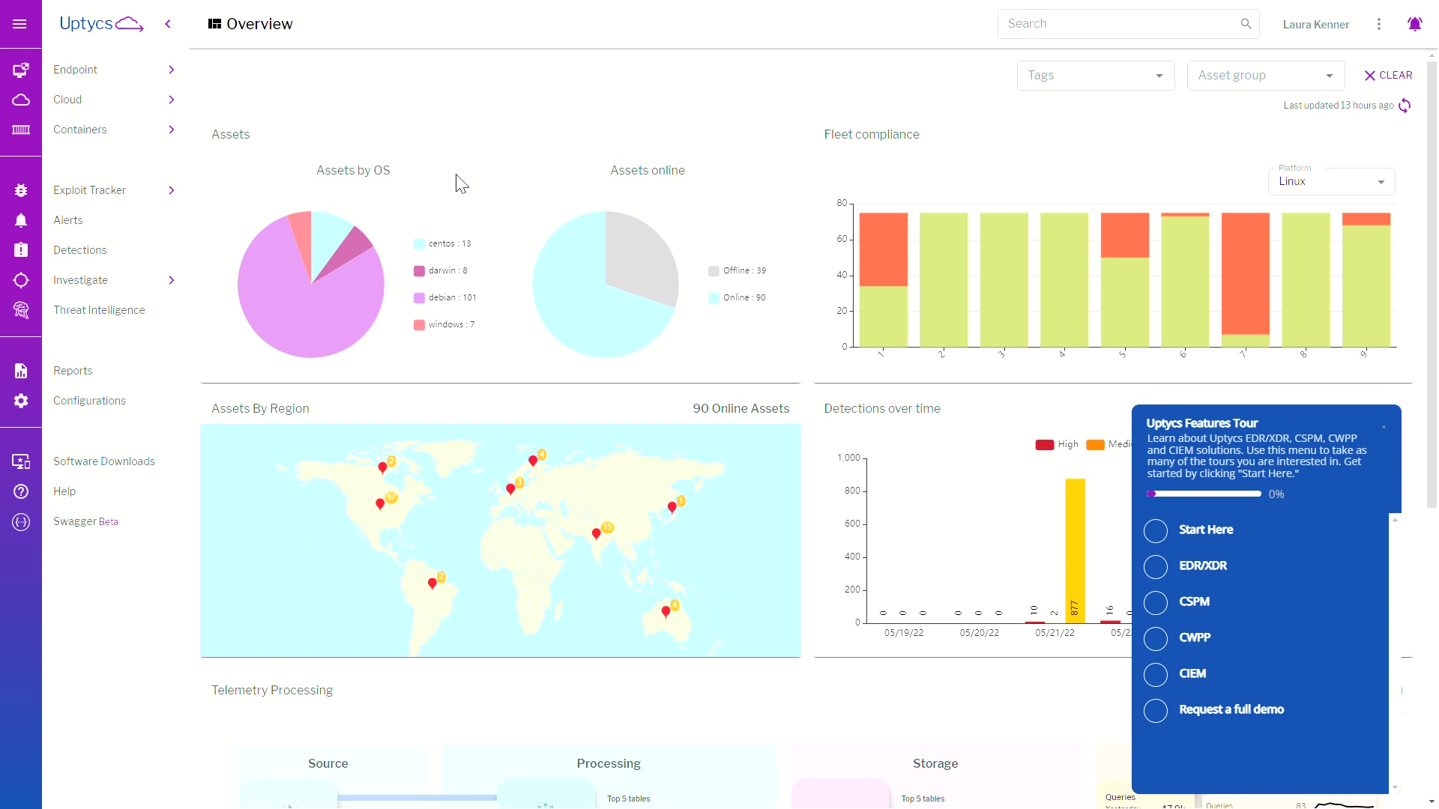Viewport: 1439px width, 809px height.
Task: Open Alerts from the sidebar menu
Action: click(x=68, y=220)
